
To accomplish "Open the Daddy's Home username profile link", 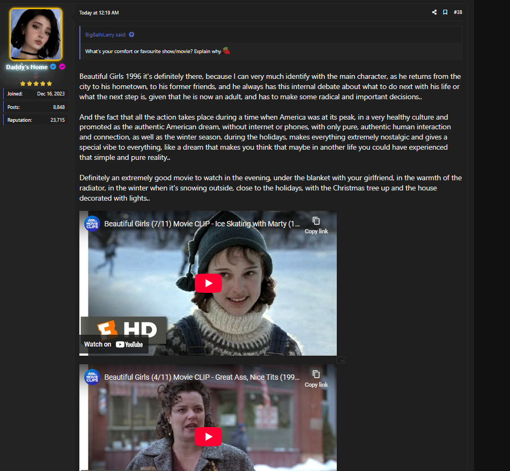I will click(x=27, y=67).
